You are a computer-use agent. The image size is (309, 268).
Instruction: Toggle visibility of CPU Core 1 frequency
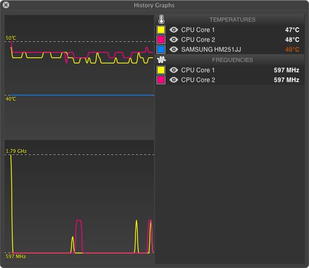coord(174,70)
